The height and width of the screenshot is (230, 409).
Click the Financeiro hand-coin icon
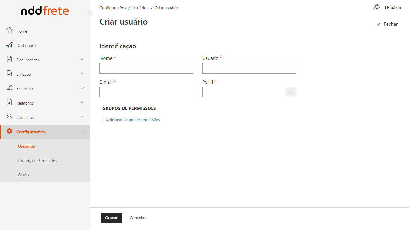click(9, 88)
